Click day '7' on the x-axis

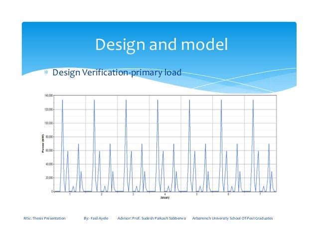click(x=260, y=194)
